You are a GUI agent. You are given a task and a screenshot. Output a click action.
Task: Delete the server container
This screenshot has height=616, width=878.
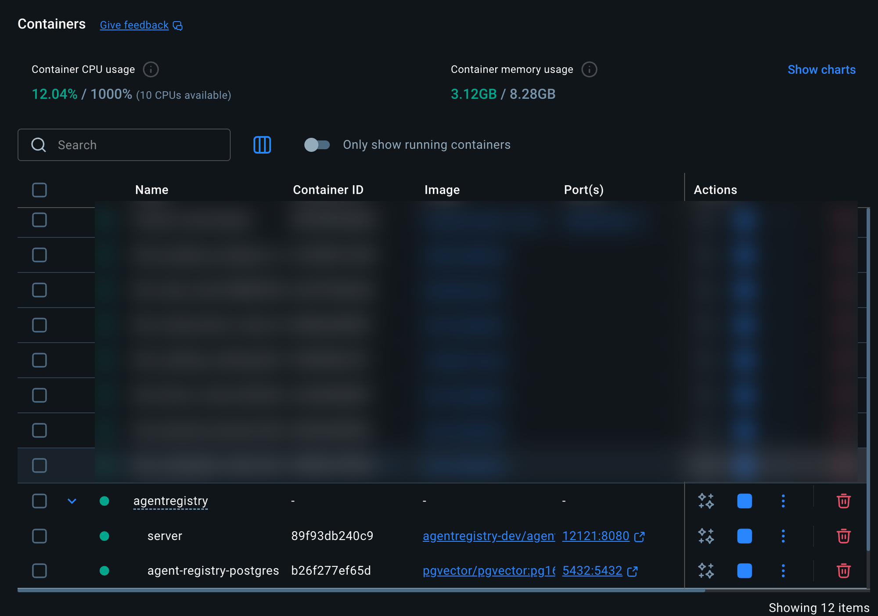[x=843, y=536]
